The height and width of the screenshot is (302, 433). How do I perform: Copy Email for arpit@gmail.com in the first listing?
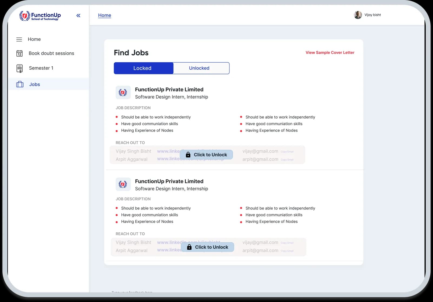click(x=287, y=160)
